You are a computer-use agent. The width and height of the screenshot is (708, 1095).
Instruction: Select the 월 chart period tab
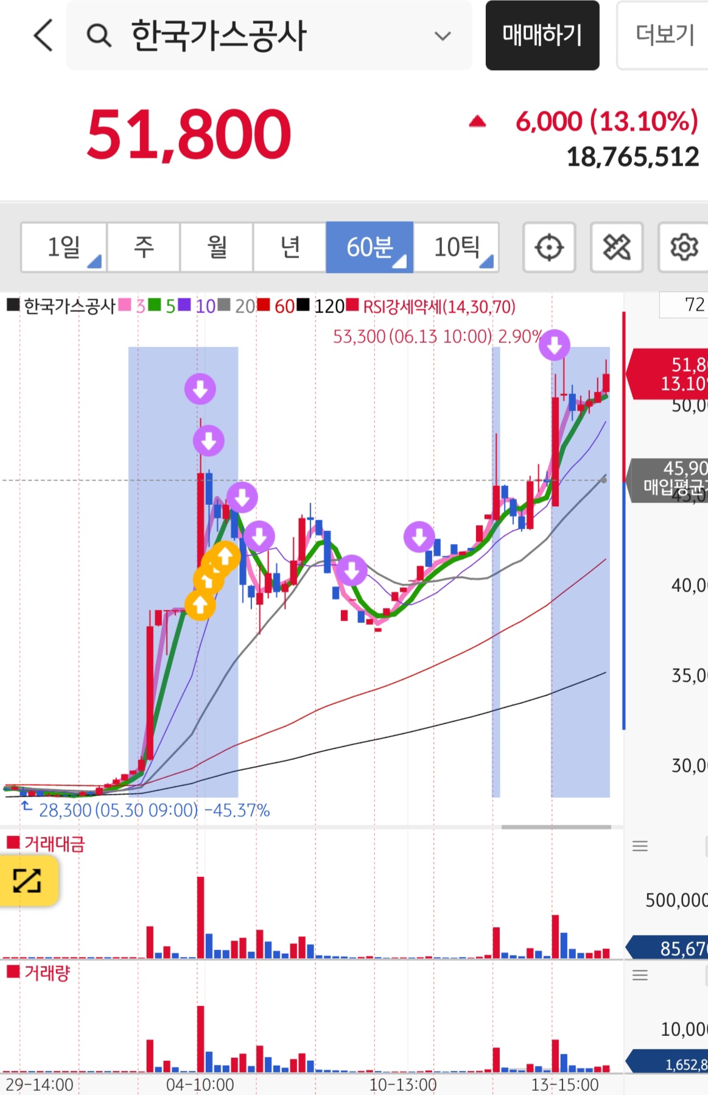(x=217, y=247)
